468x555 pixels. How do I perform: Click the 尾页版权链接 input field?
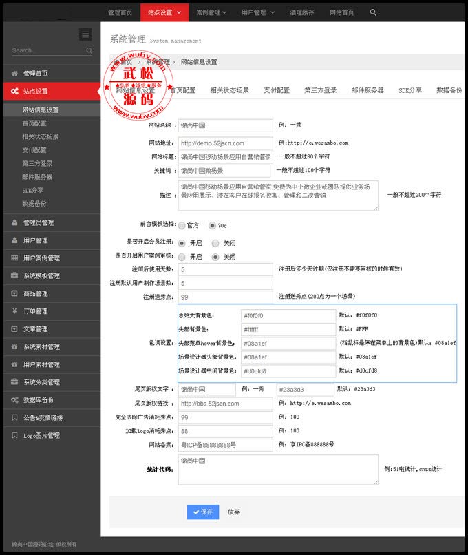(225, 404)
